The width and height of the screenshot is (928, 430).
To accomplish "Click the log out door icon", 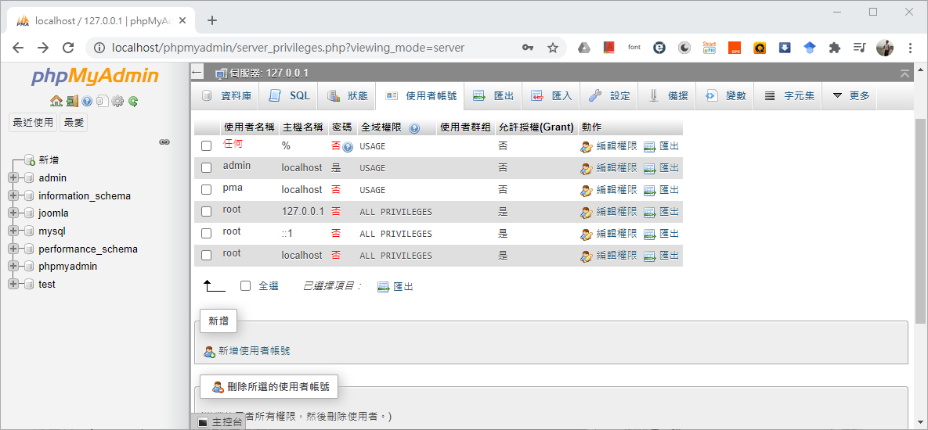I will tap(72, 101).
